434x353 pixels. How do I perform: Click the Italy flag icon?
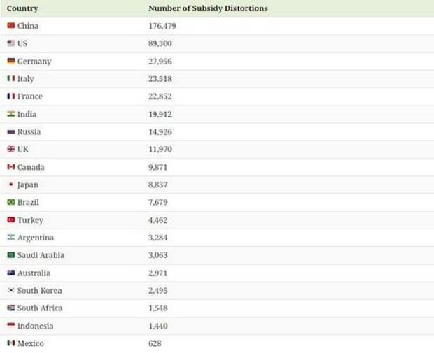pyautogui.click(x=11, y=79)
